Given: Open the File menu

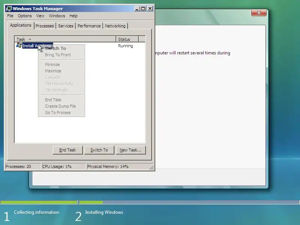Looking at the screenshot, I should coord(10,16).
